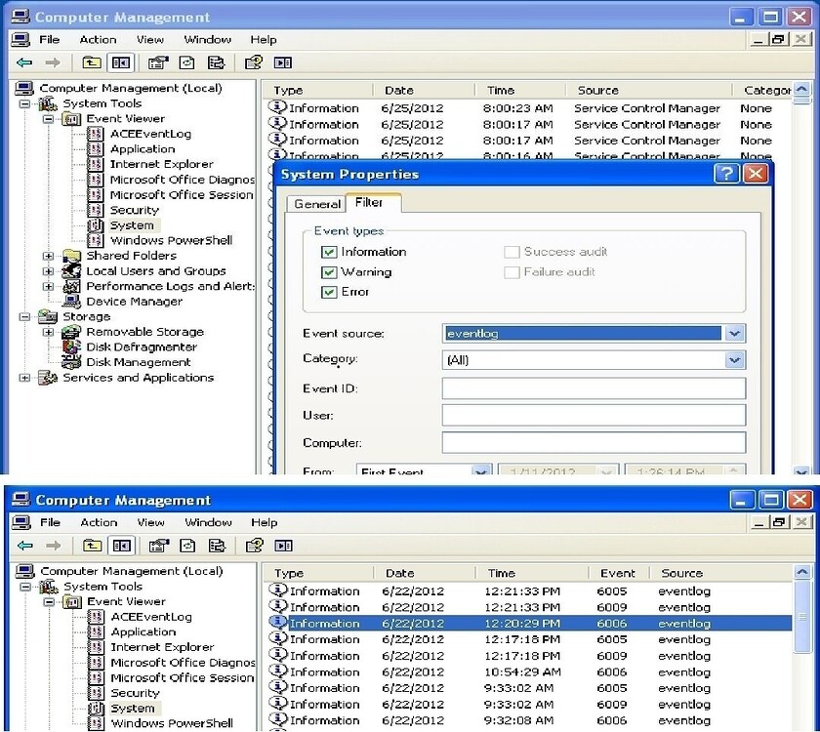The width and height of the screenshot is (820, 732).
Task: Enable the Success audit event type
Action: [512, 251]
